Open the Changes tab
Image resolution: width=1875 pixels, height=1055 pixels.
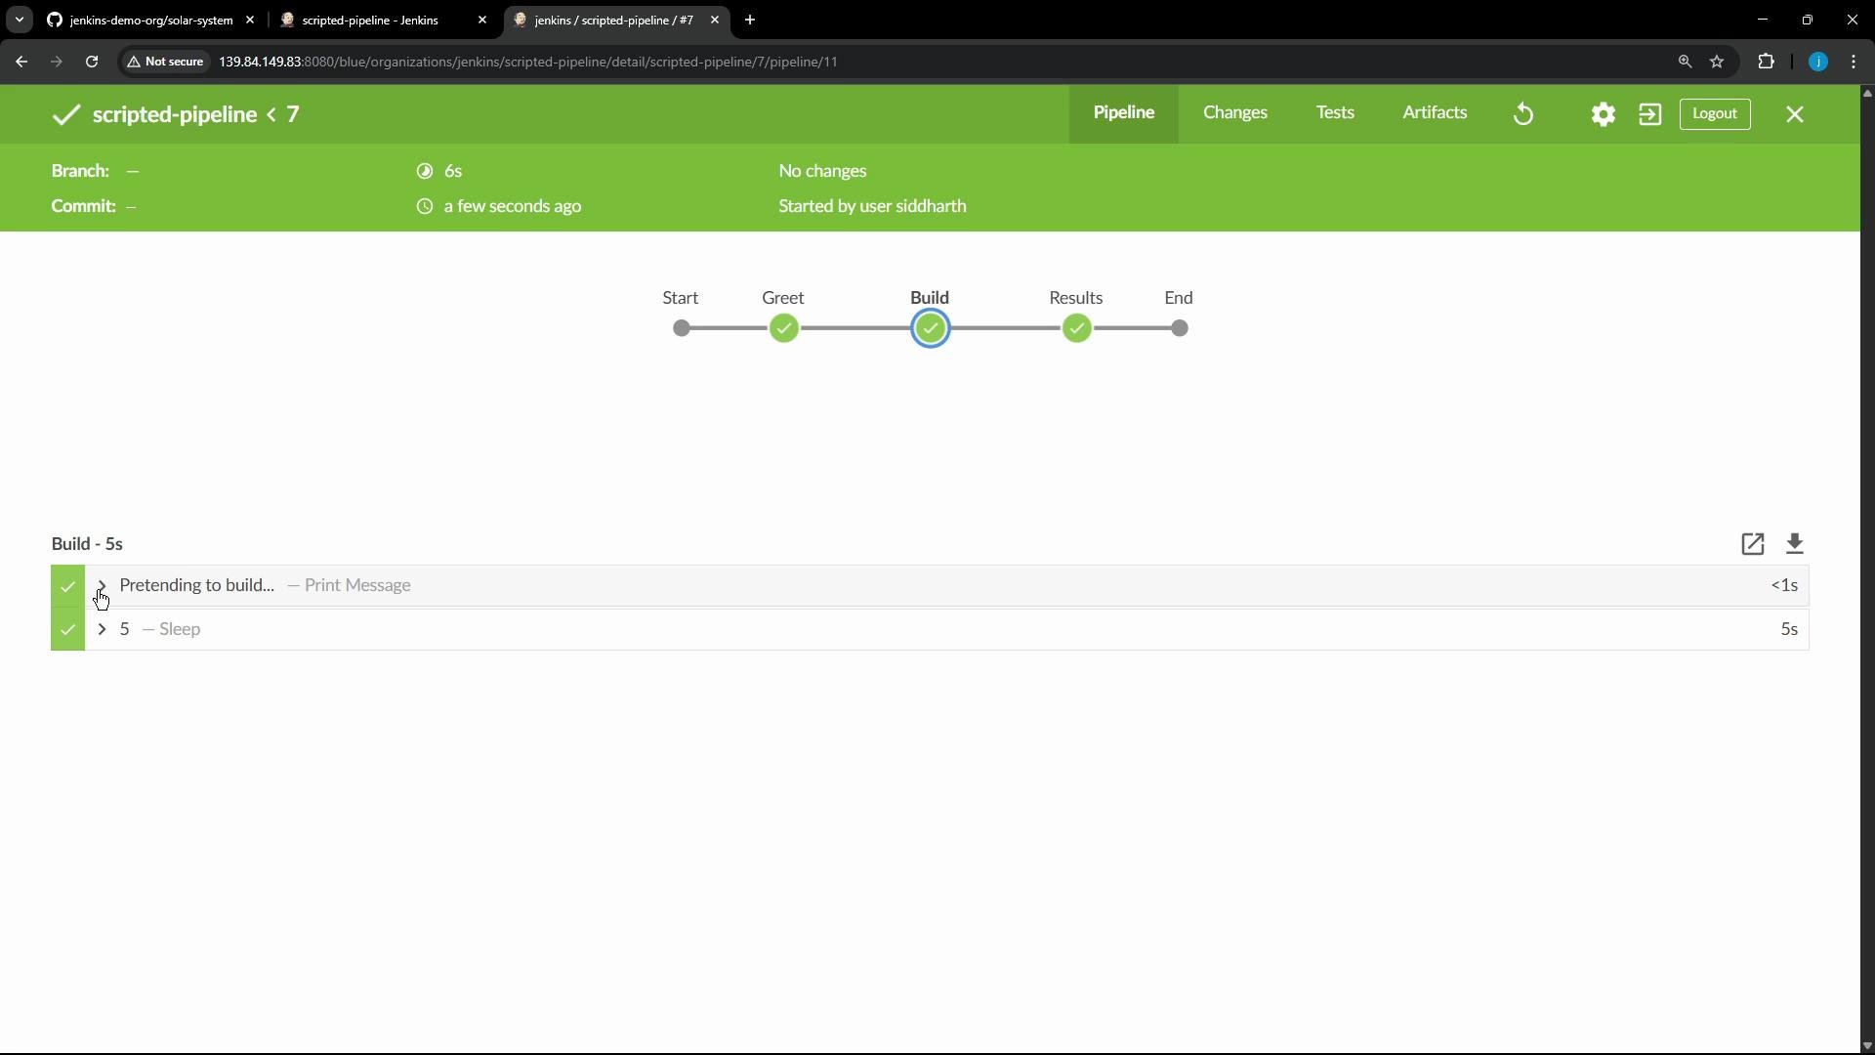pos(1235,113)
